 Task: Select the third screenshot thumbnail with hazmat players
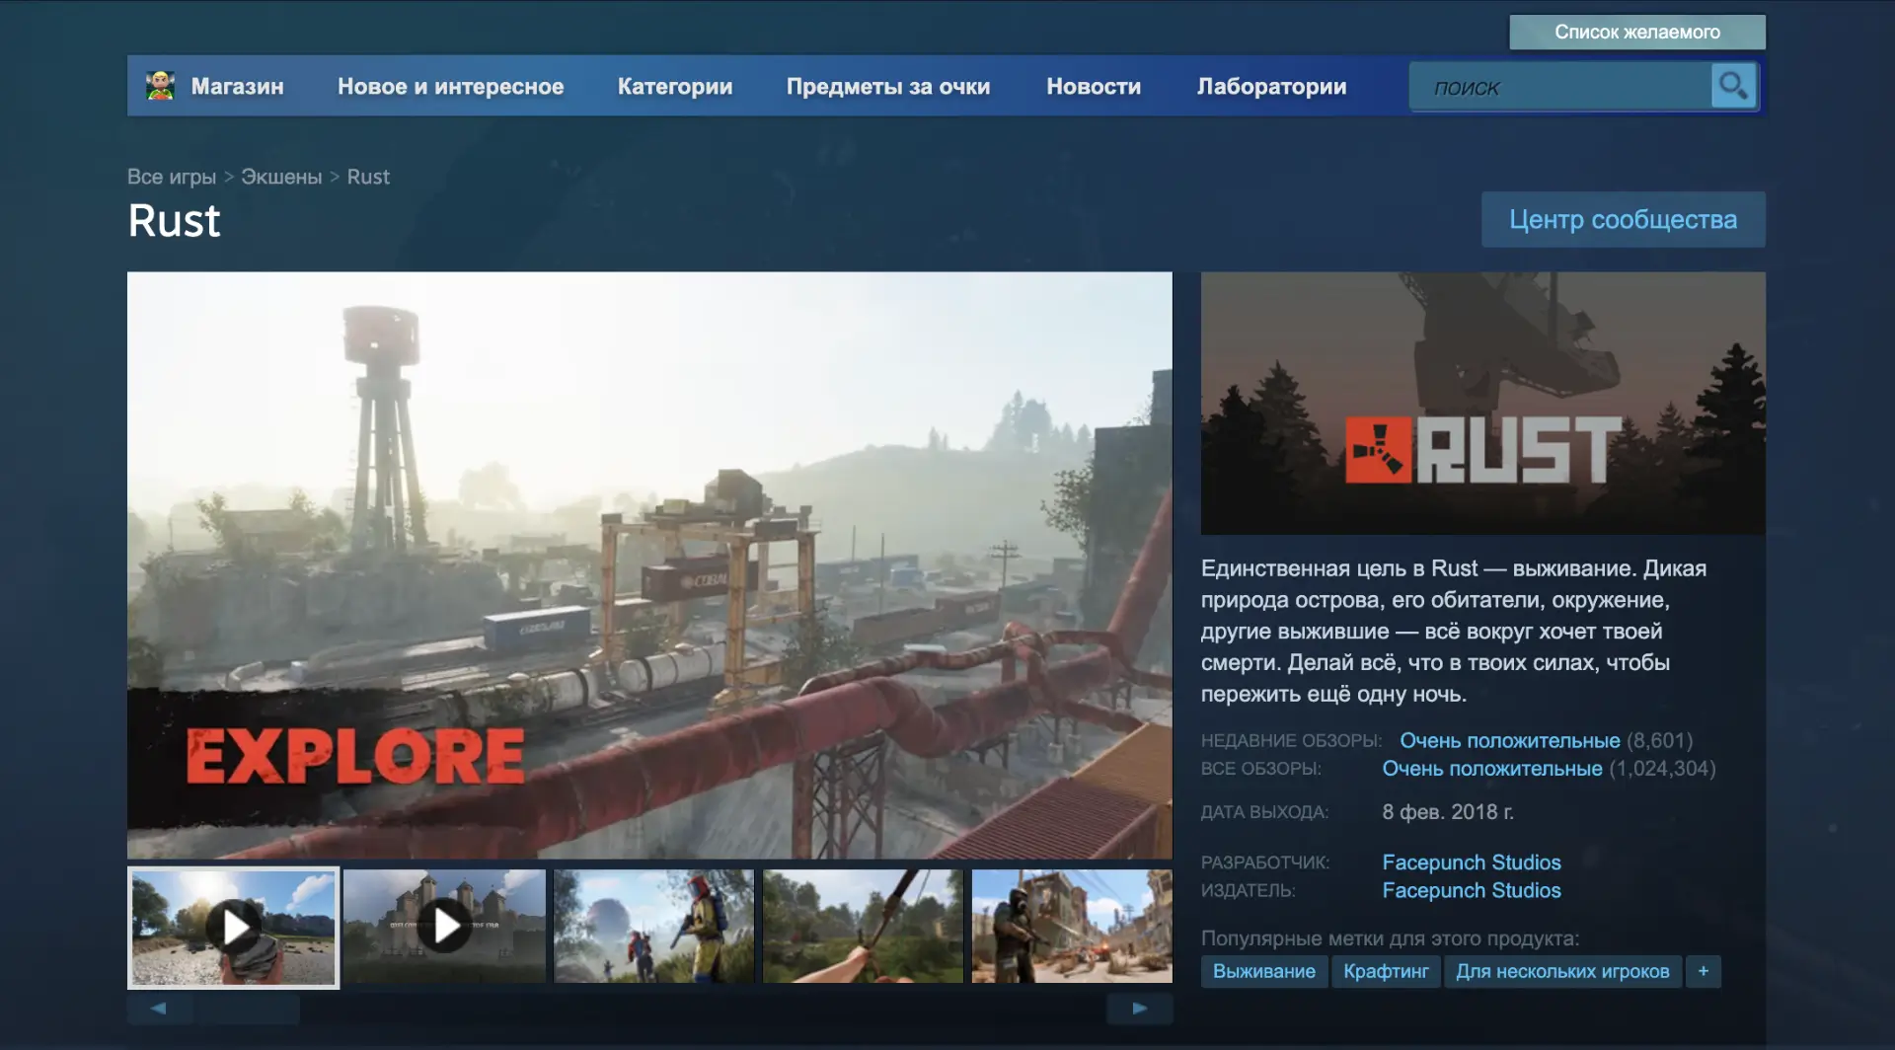point(654,926)
